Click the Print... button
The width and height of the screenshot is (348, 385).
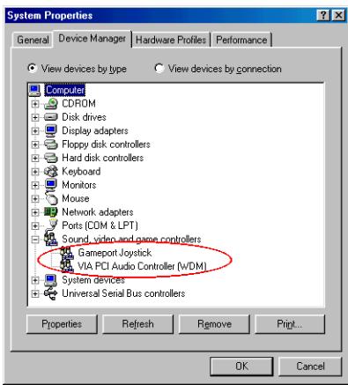tap(290, 324)
